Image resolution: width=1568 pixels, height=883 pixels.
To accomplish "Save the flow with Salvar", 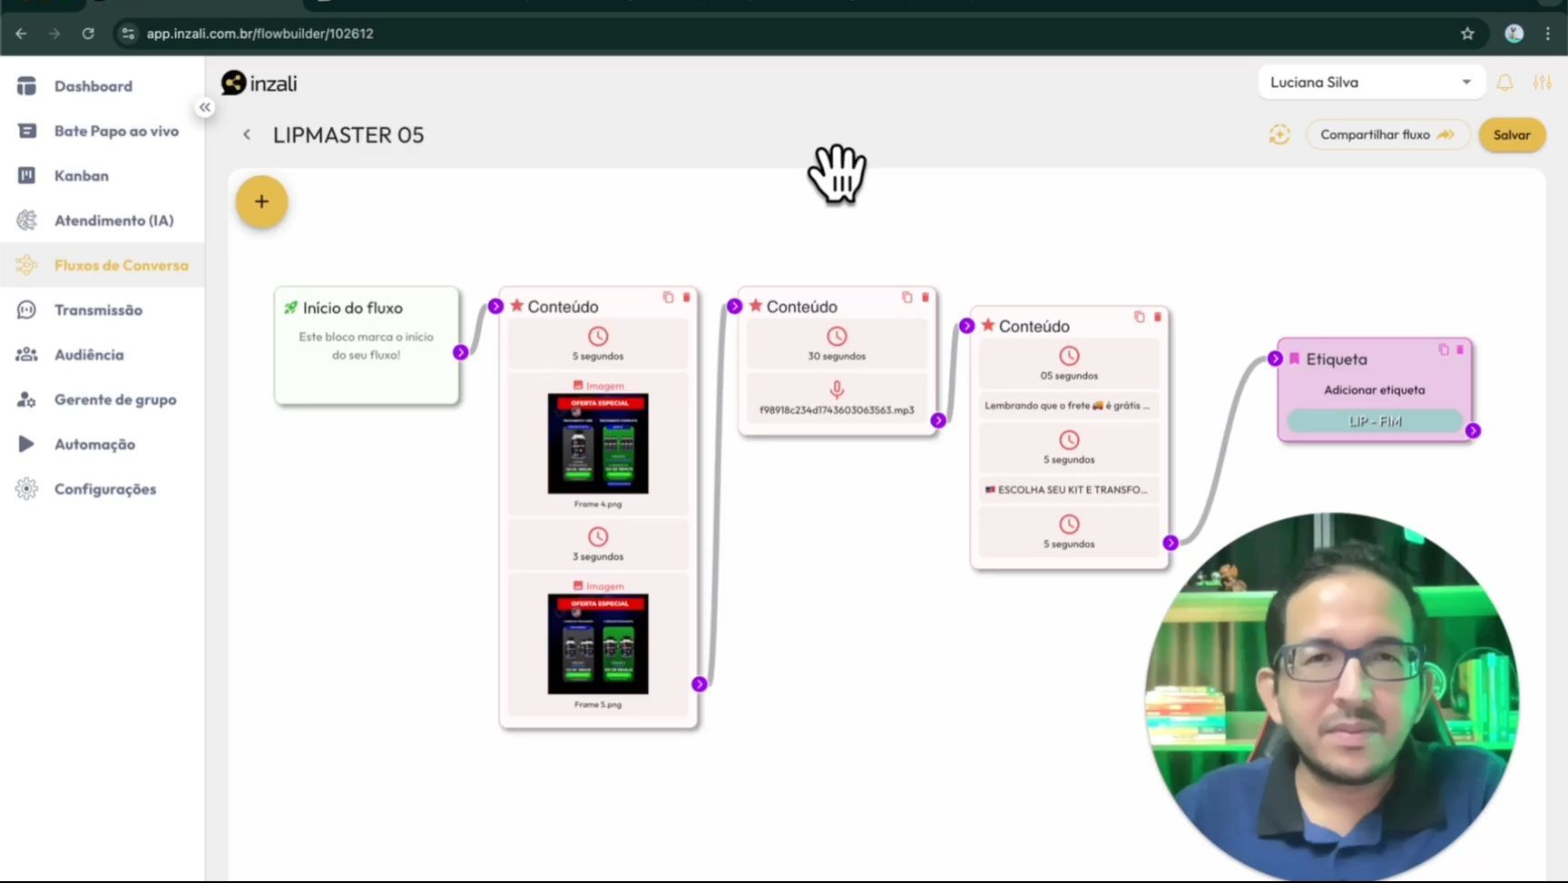I will pos(1512,134).
